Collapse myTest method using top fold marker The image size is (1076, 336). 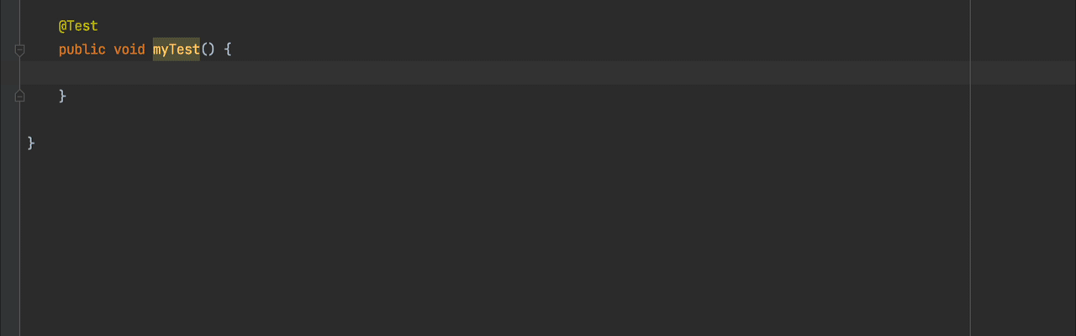[x=19, y=50]
